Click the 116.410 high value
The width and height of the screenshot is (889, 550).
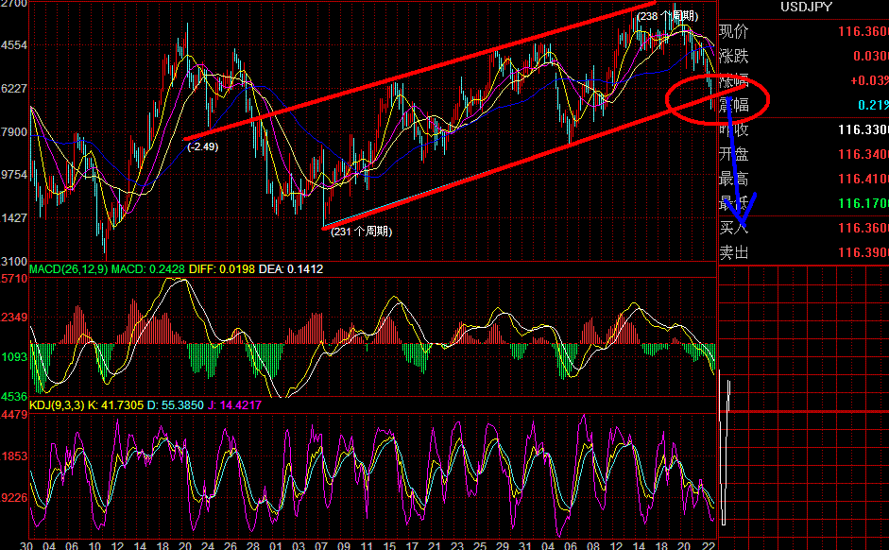click(863, 180)
